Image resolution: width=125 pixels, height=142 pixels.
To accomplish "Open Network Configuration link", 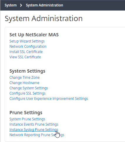I will [x=28, y=47].
